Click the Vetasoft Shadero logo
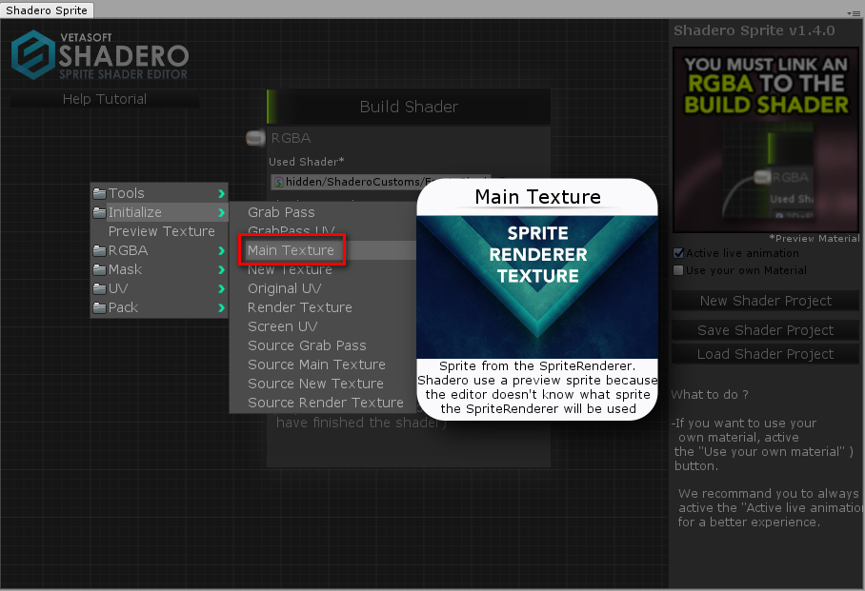 coord(100,55)
